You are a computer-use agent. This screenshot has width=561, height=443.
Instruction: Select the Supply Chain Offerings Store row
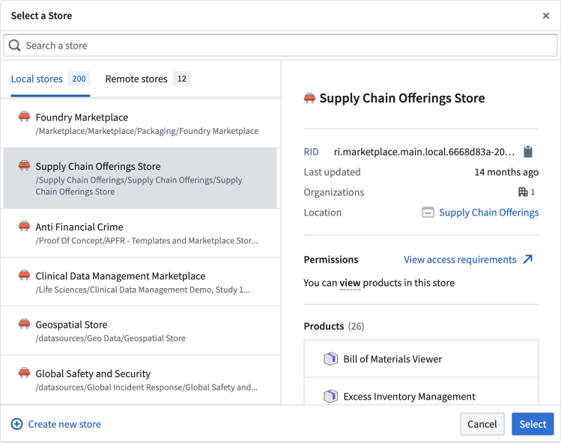point(140,178)
